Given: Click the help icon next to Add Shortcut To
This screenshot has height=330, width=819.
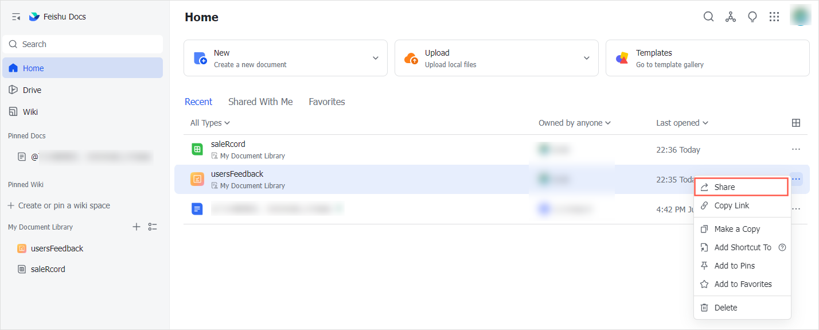Looking at the screenshot, I should tap(782, 247).
